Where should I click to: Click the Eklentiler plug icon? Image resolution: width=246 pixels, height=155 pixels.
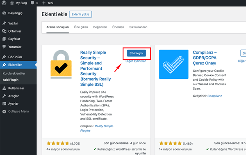(x=4, y=65)
